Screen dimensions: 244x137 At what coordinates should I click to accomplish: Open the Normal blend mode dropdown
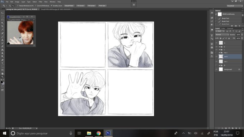tap(222, 35)
